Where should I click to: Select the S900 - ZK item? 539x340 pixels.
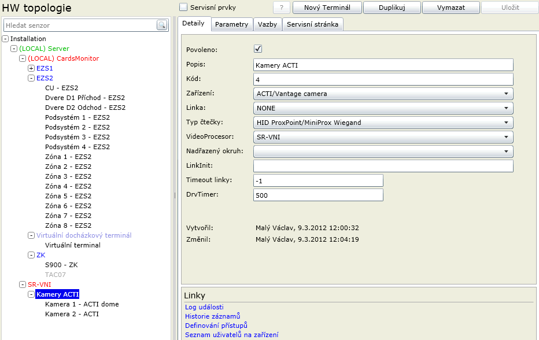coord(61,265)
